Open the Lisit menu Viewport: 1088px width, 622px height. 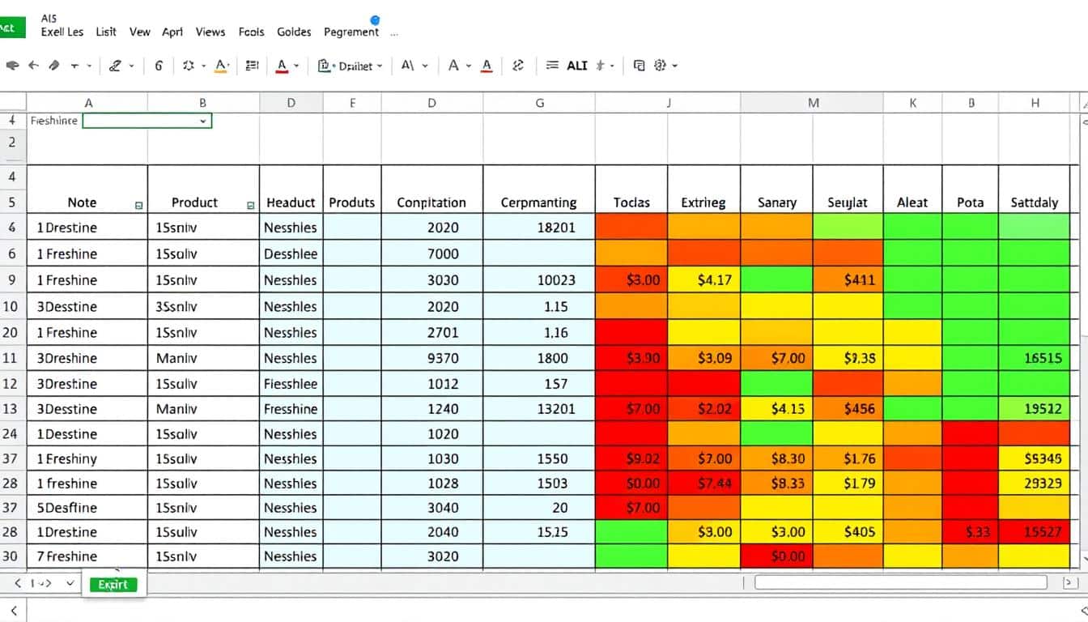click(106, 32)
